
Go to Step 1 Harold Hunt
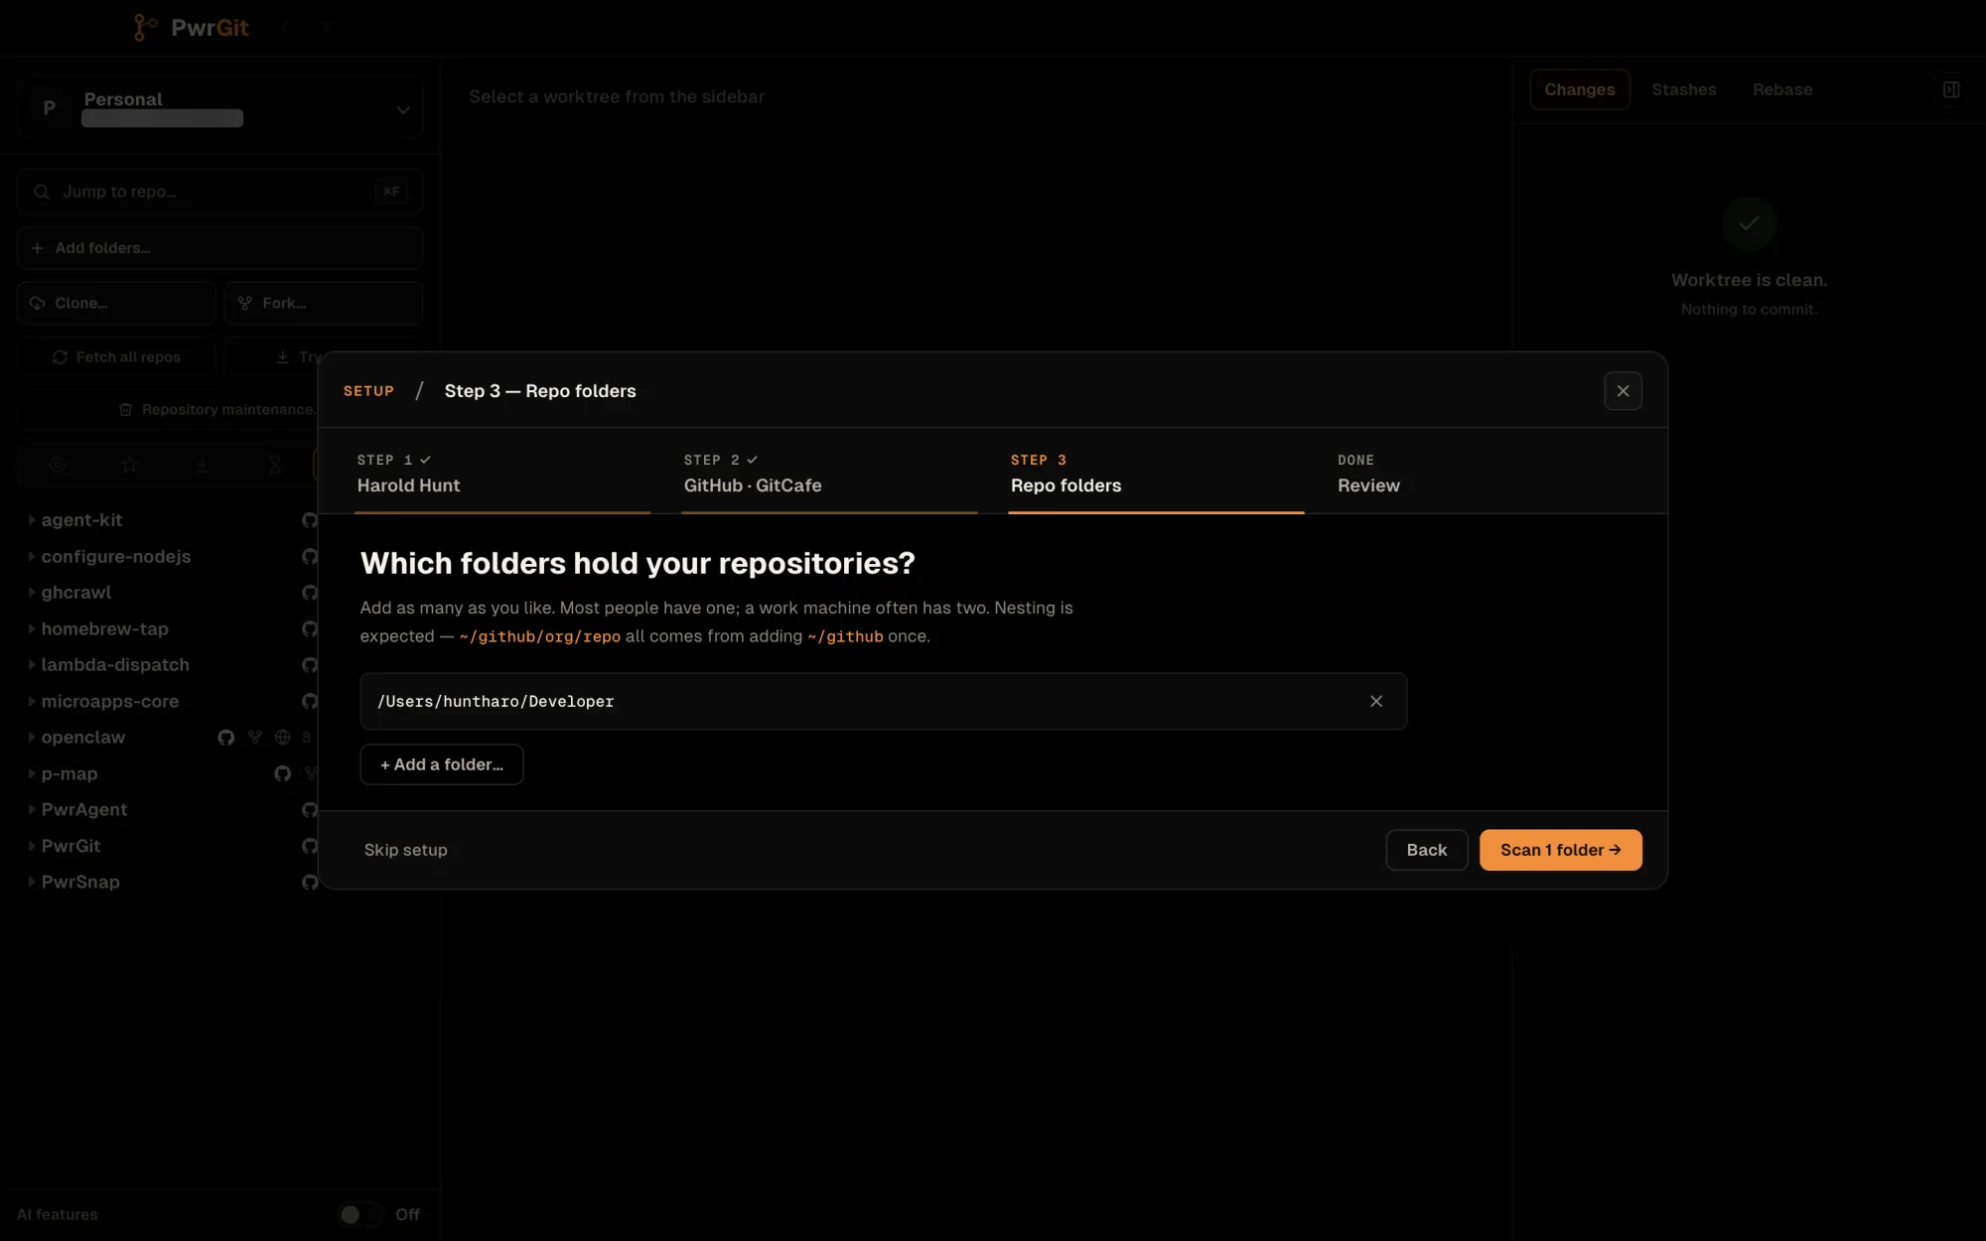click(x=502, y=474)
